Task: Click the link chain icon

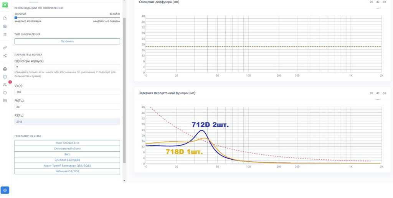Action: pyautogui.click(x=5, y=47)
